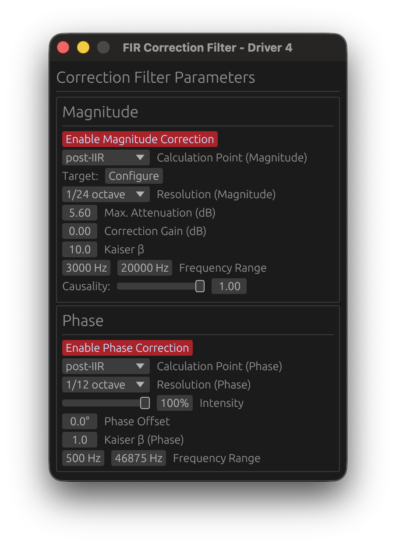Click the 20000 Hz upper frequency field
The width and height of the screenshot is (396, 546).
145,268
